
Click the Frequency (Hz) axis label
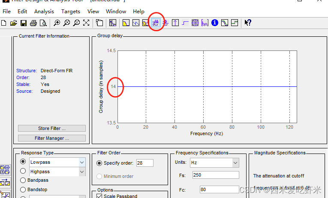207,133
